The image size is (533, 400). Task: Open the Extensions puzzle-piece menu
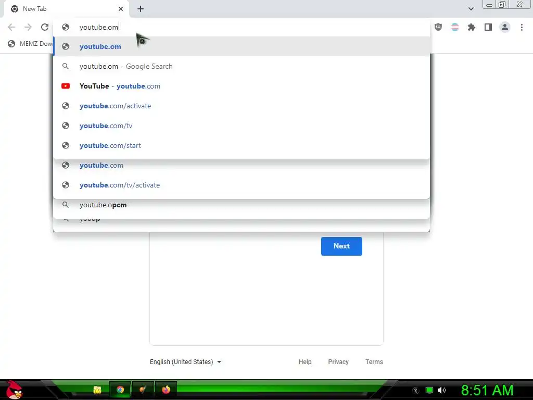click(472, 27)
